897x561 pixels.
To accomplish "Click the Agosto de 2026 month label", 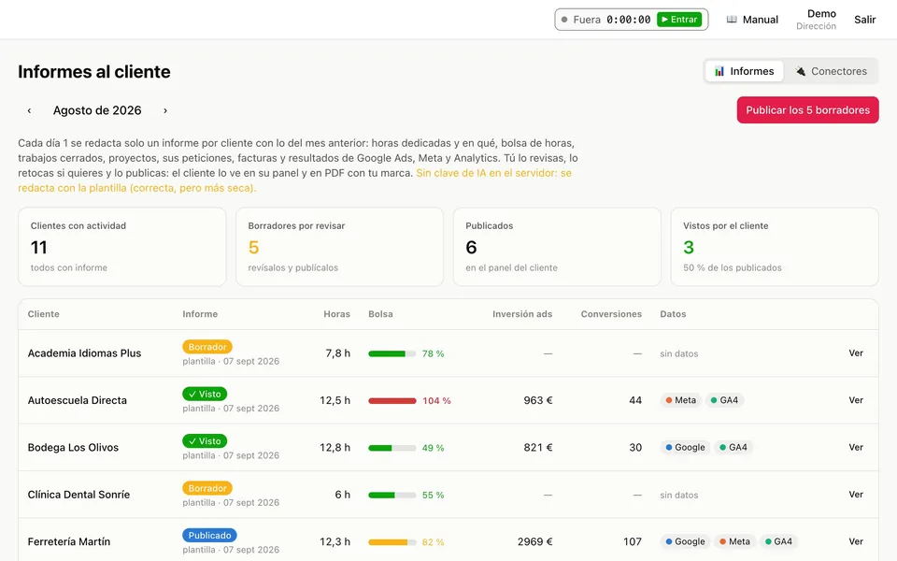I will (97, 110).
